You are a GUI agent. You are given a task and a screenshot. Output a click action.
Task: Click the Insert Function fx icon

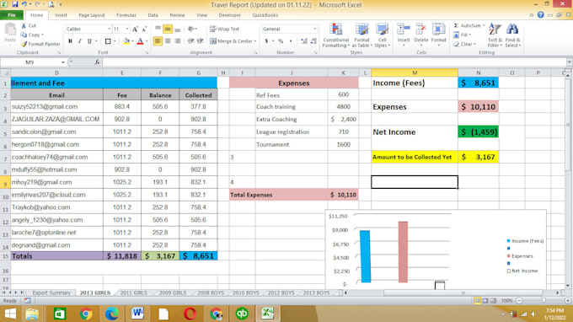point(97,62)
